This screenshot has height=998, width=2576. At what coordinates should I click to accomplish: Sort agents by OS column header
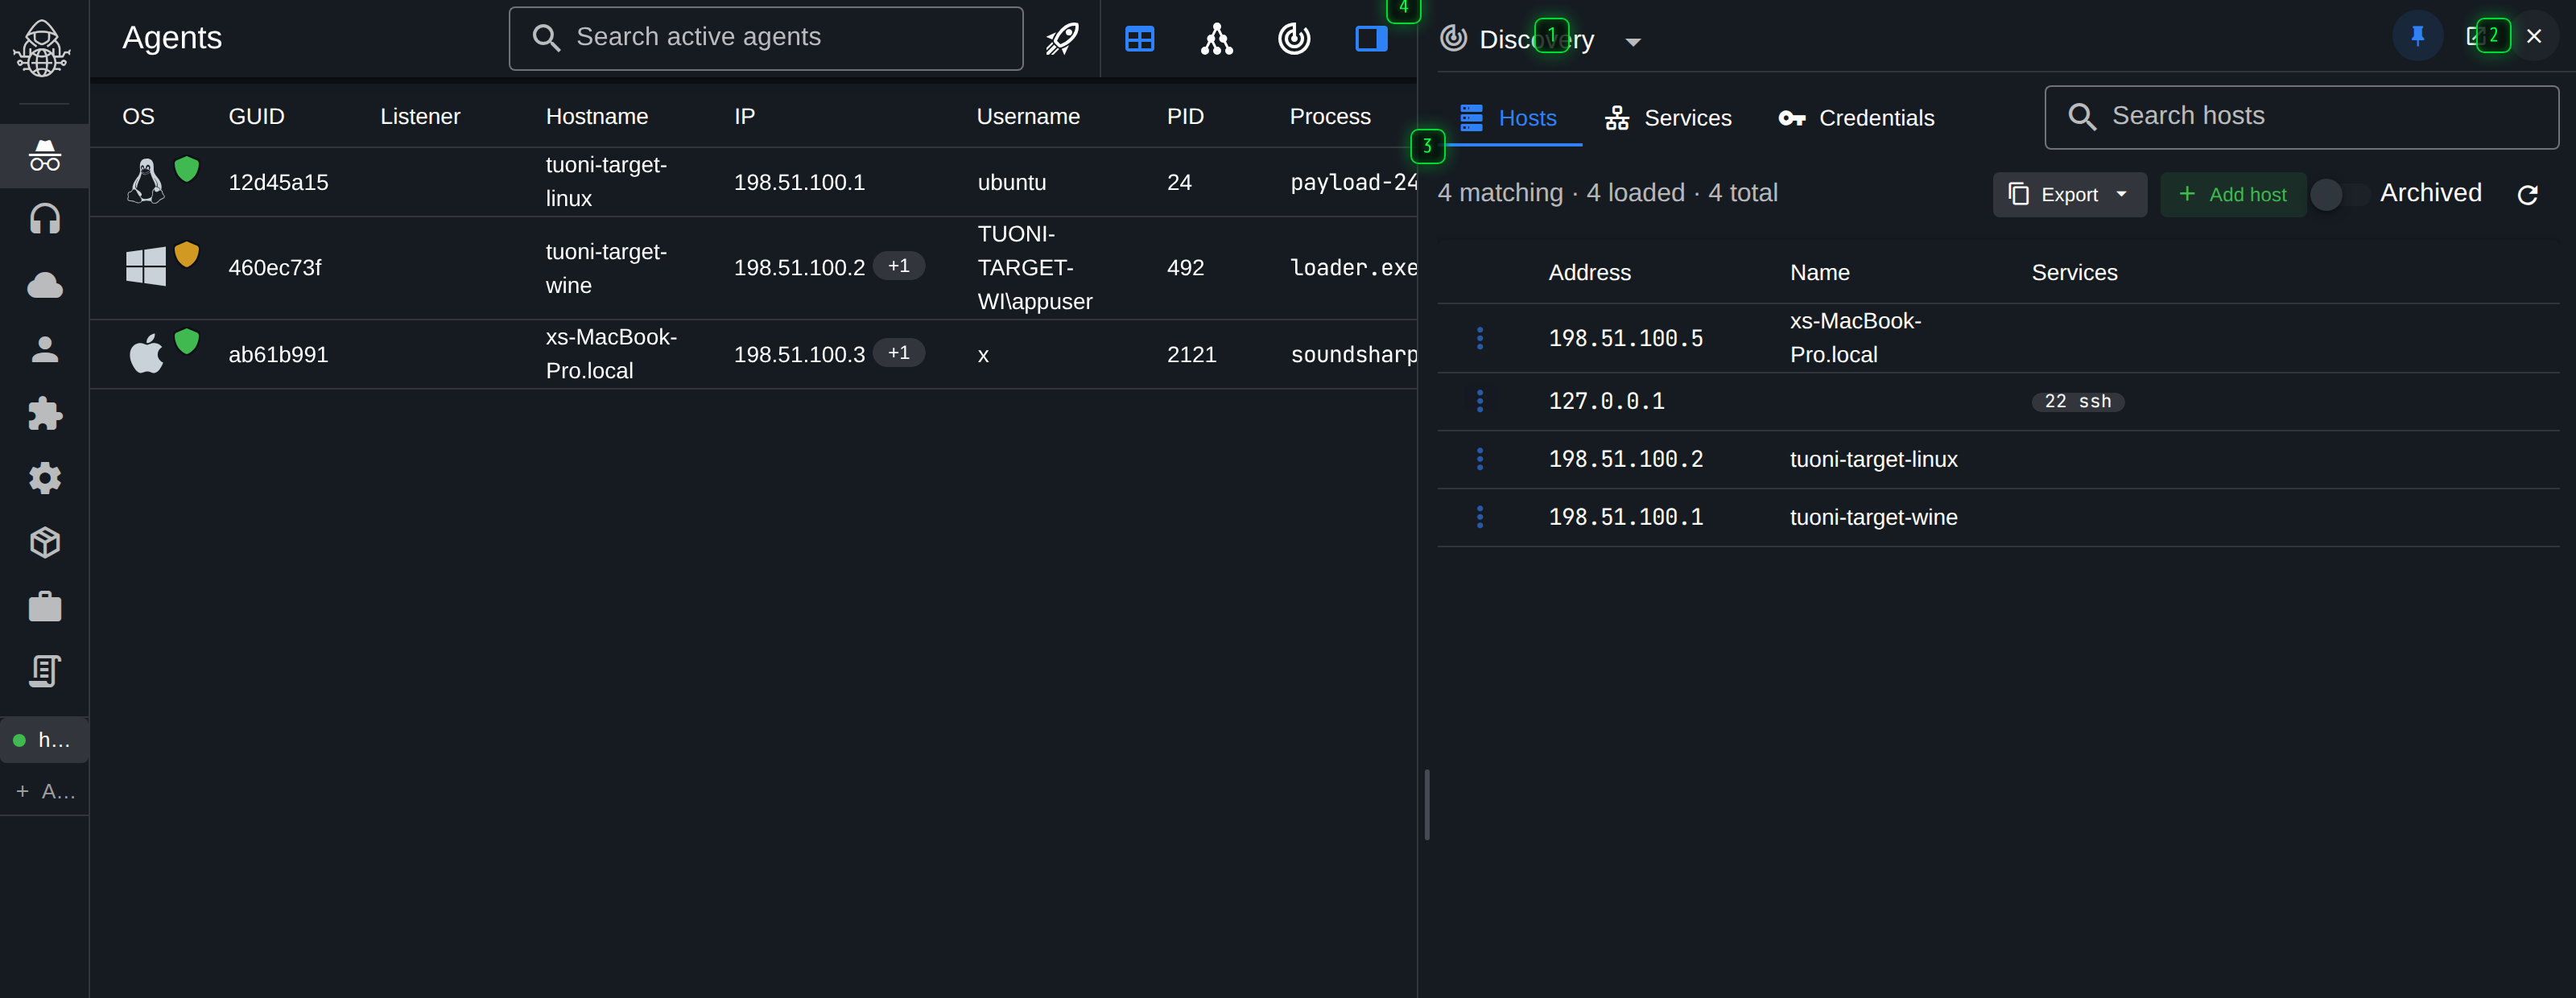(x=138, y=116)
